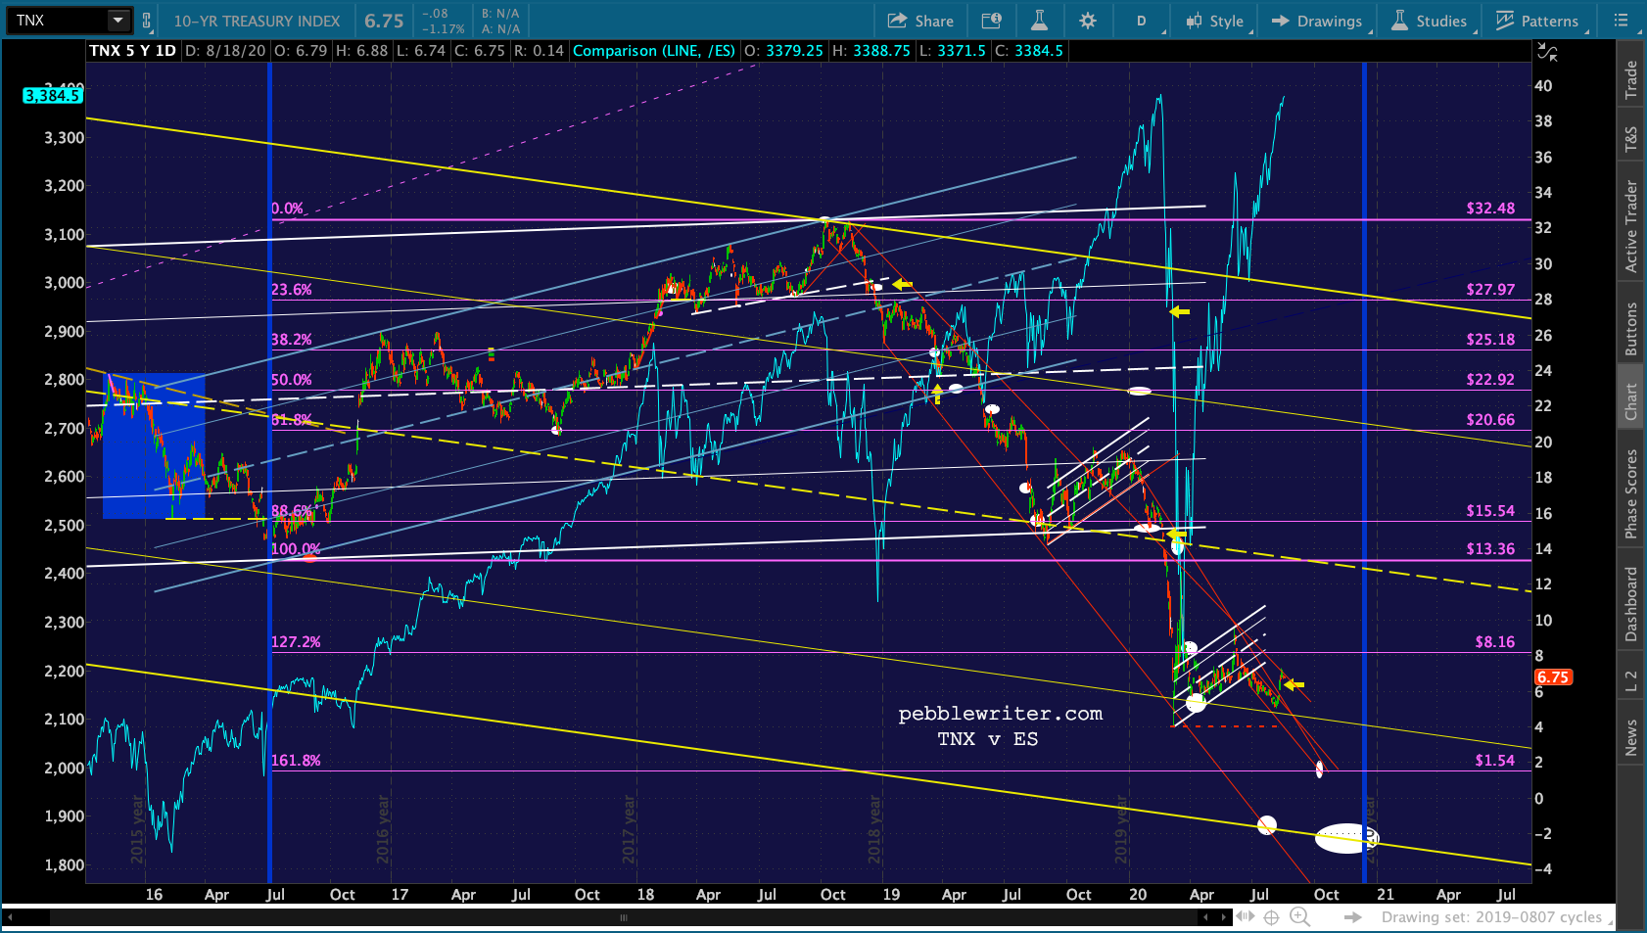
Task: Click the TNX symbol input field
Action: click(57, 20)
